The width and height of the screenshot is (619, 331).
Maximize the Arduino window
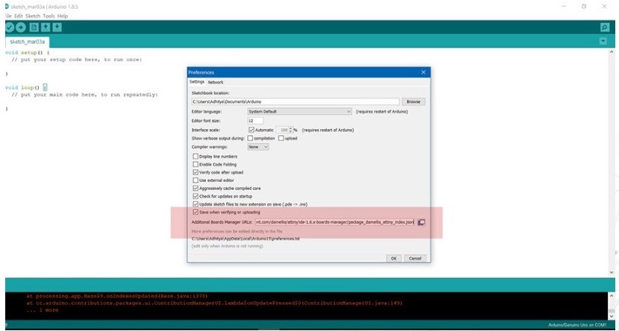point(583,6)
